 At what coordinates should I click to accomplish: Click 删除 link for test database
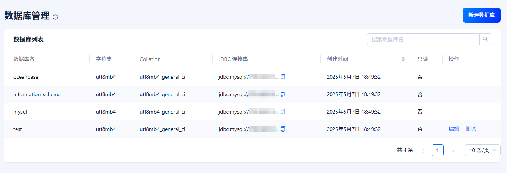[471, 129]
